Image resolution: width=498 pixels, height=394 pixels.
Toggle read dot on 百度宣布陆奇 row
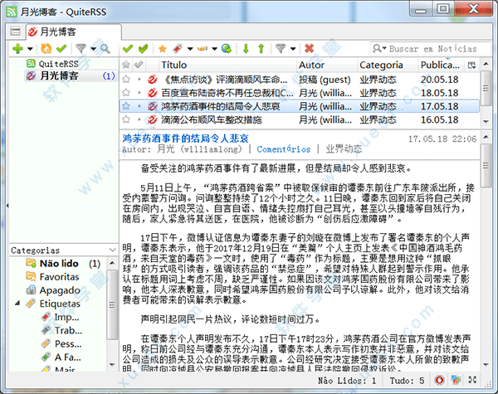[139, 93]
